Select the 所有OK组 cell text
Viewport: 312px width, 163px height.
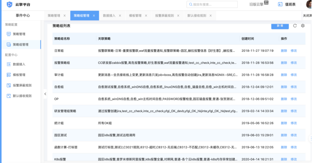pos(105,123)
